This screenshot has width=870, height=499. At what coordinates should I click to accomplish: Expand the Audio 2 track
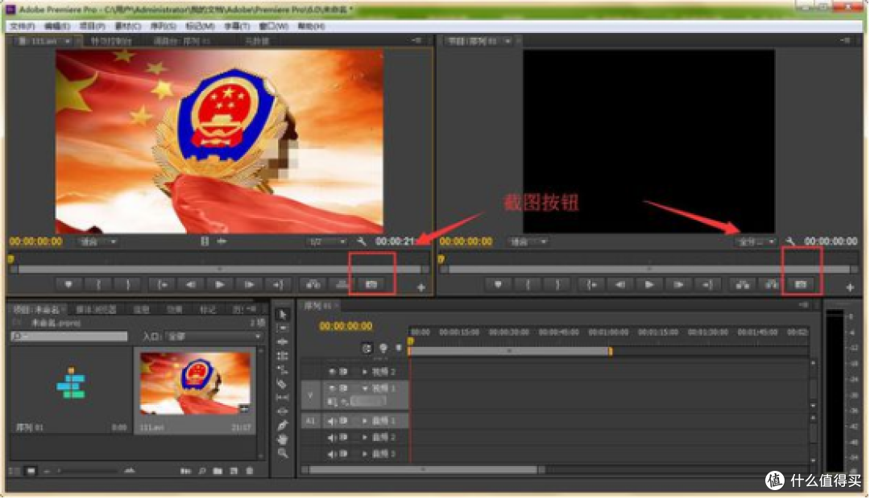coord(365,438)
